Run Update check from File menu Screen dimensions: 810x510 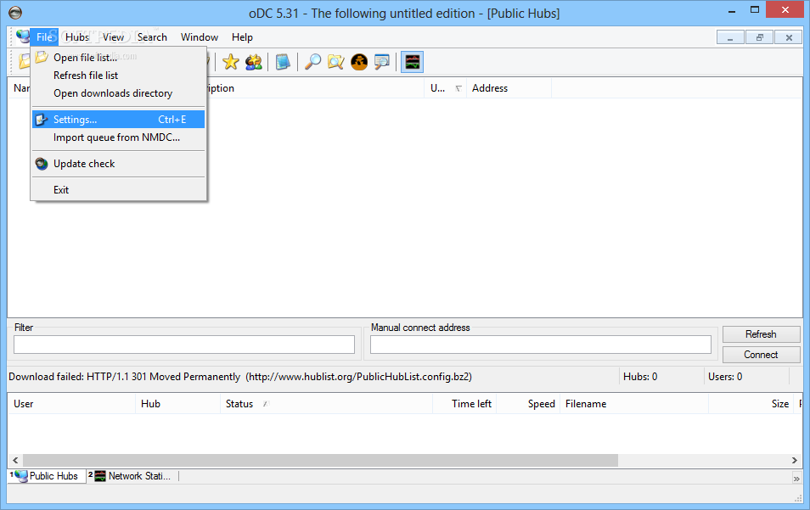click(119, 164)
